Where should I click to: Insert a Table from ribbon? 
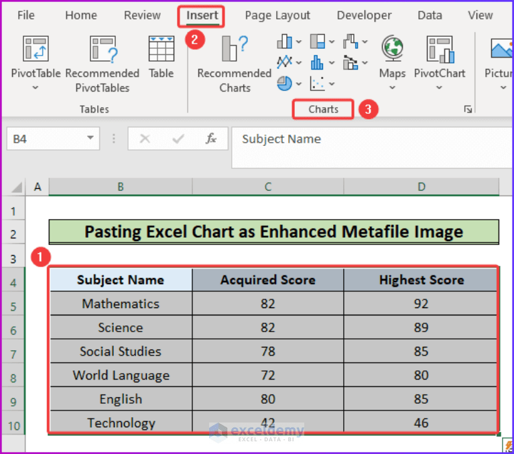click(x=161, y=57)
